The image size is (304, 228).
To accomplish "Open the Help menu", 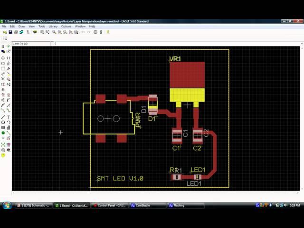I will pyautogui.click(x=92, y=27).
